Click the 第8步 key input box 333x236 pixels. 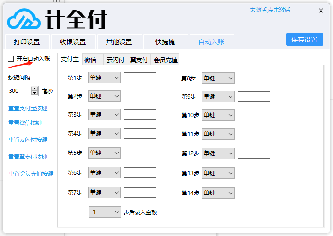tap(254, 78)
